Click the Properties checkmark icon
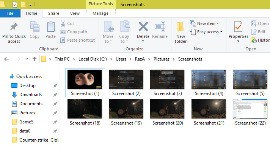 pos(238,27)
